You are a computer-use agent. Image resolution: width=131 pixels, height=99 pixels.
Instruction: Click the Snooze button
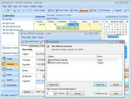point(77,93)
